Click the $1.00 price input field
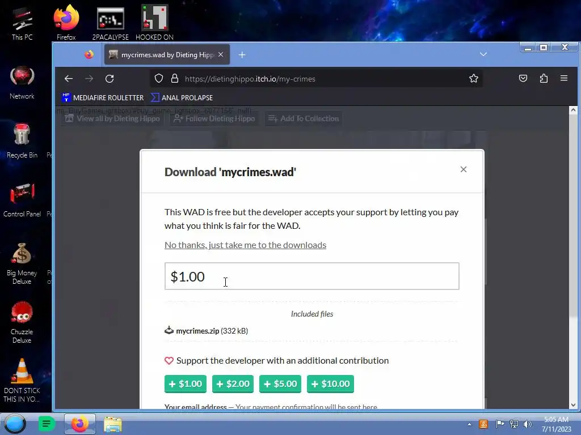The height and width of the screenshot is (435, 581). [312, 276]
